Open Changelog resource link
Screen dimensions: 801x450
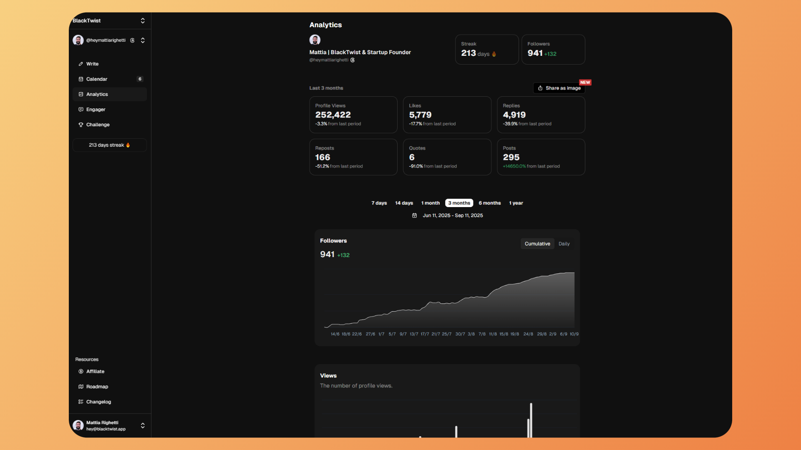[x=110, y=402]
